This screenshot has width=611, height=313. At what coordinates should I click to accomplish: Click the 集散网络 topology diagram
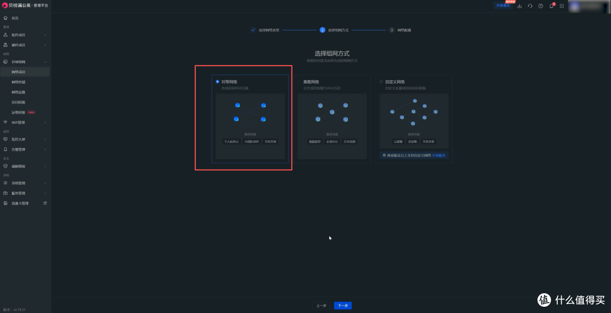point(332,112)
